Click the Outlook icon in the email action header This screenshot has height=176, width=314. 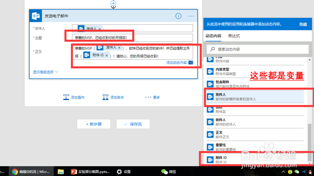tap(36, 16)
